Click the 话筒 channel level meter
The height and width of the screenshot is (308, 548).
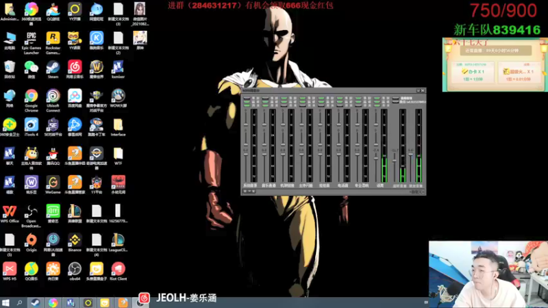(384, 146)
